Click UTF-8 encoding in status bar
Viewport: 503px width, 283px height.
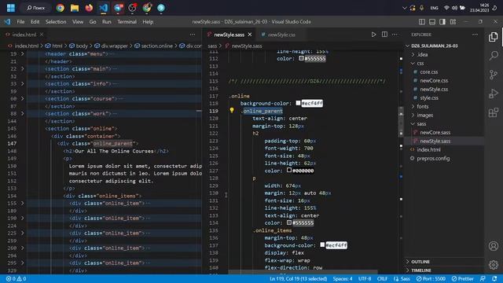click(x=365, y=279)
